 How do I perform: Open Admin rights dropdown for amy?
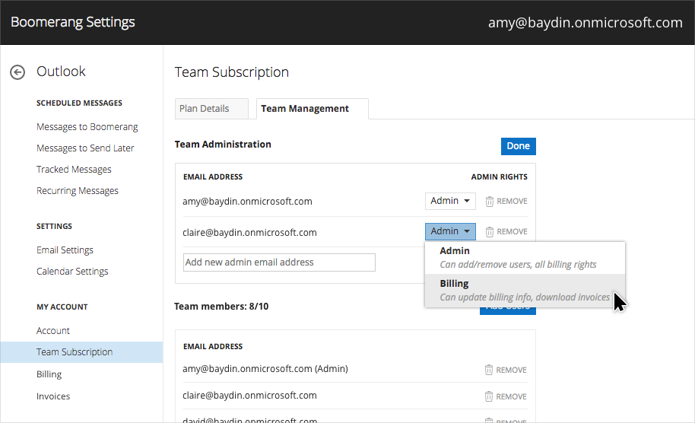(450, 201)
